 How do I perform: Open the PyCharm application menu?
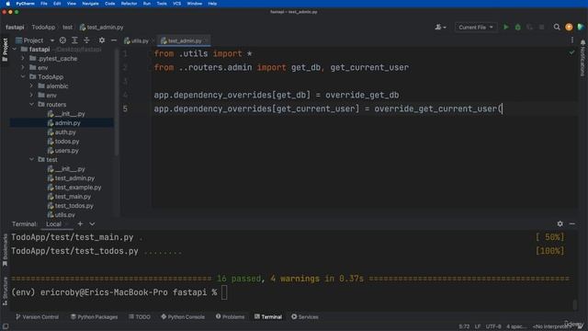25,4
